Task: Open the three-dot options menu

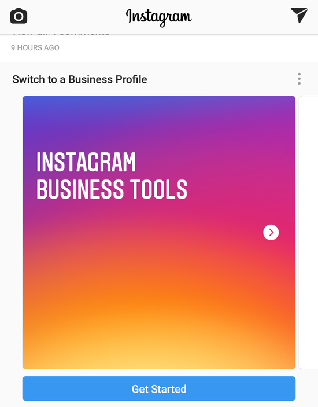Action: (299, 79)
